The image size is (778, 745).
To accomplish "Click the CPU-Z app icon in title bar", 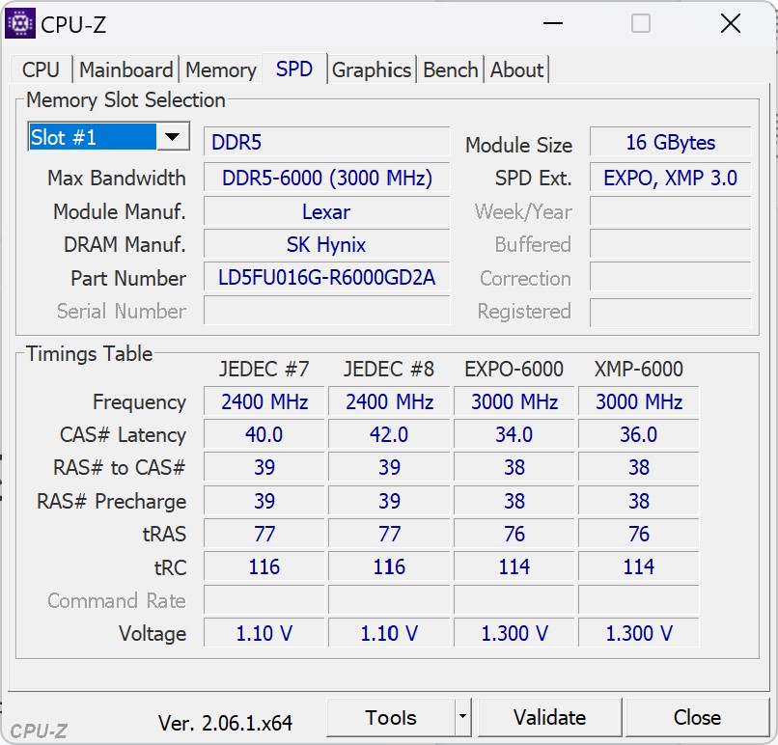I will coord(19,23).
